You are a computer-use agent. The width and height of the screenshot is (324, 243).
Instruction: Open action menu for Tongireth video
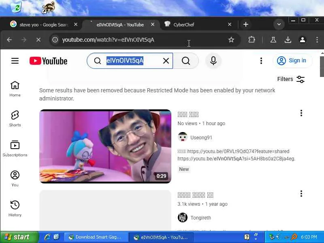point(301,194)
